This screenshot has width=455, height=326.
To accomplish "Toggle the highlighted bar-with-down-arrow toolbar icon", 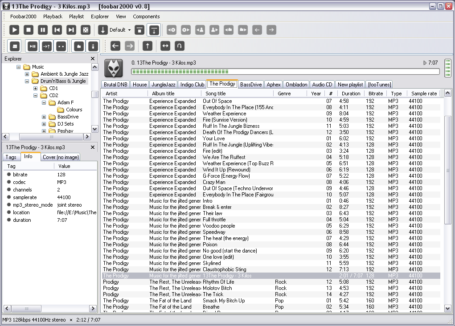I will [x=154, y=30].
